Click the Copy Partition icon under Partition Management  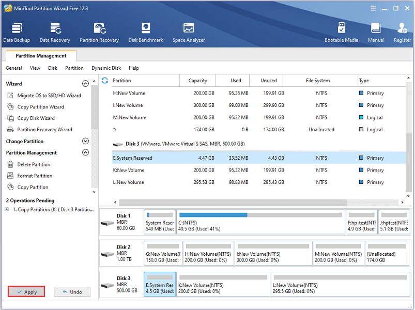coord(10,187)
